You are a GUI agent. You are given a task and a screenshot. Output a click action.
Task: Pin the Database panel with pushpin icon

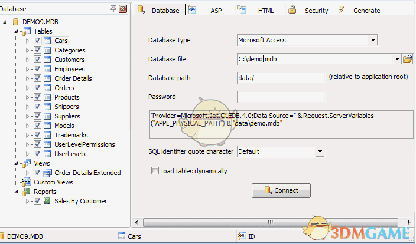pyautogui.click(x=113, y=9)
